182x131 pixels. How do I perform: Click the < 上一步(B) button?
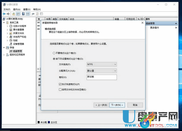pos(101,105)
